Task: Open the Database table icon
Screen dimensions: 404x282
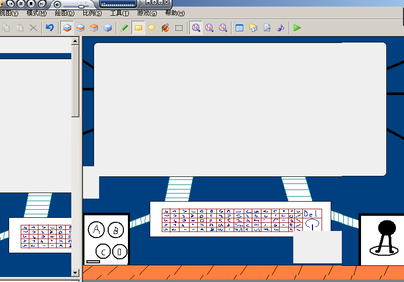Action: (239, 28)
